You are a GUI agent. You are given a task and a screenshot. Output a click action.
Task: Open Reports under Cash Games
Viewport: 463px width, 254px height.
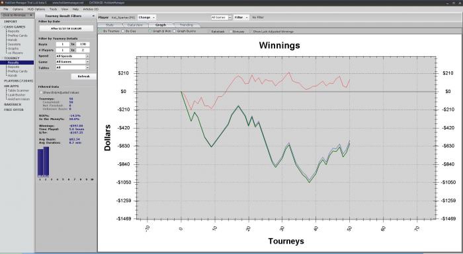pos(13,31)
